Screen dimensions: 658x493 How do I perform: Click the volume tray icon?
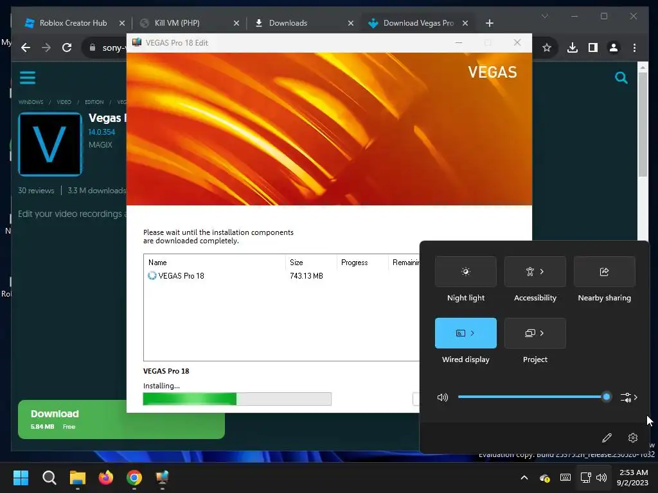pyautogui.click(x=601, y=478)
